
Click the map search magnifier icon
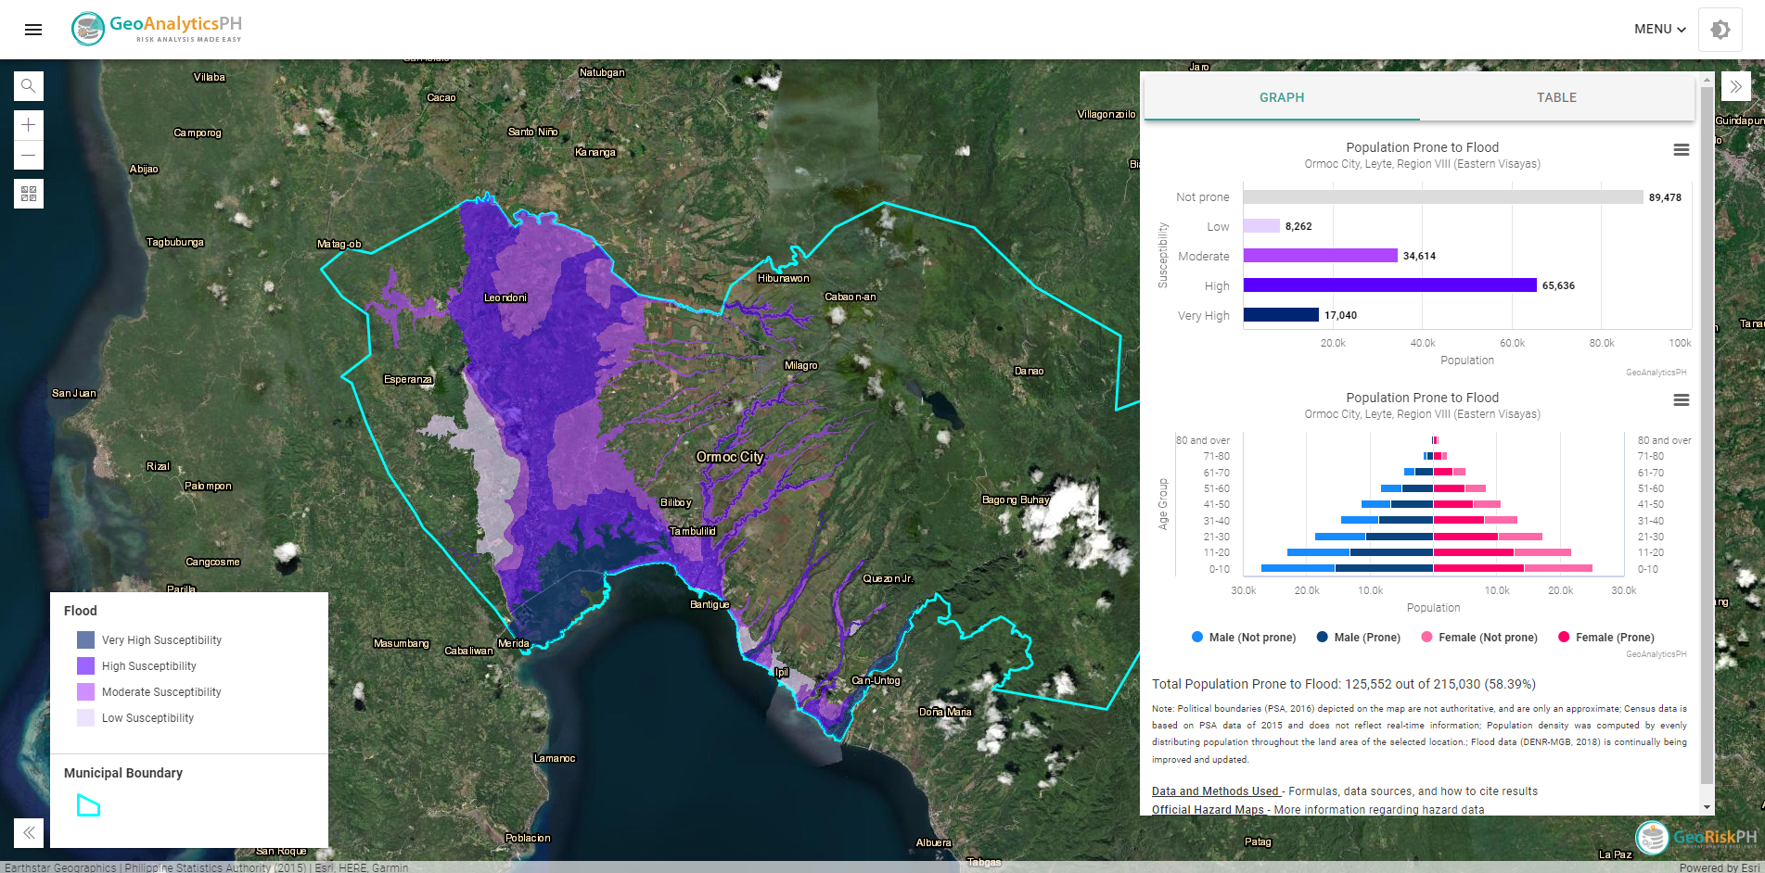[29, 86]
